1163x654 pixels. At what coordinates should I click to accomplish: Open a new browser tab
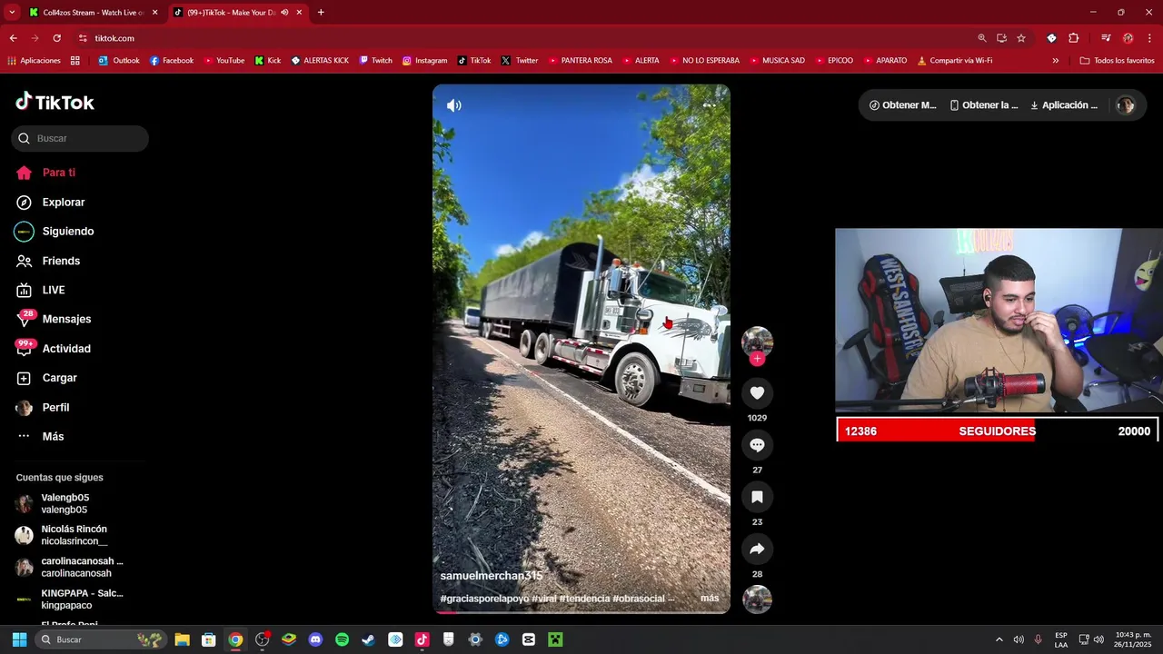click(321, 13)
